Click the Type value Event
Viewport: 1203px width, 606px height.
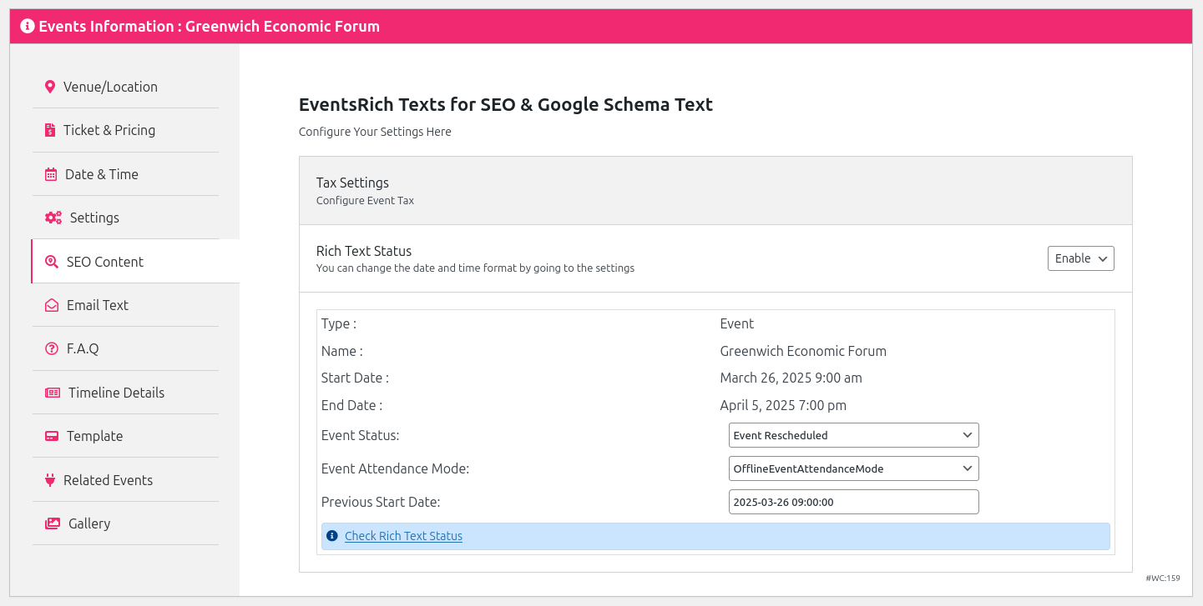[736, 323]
